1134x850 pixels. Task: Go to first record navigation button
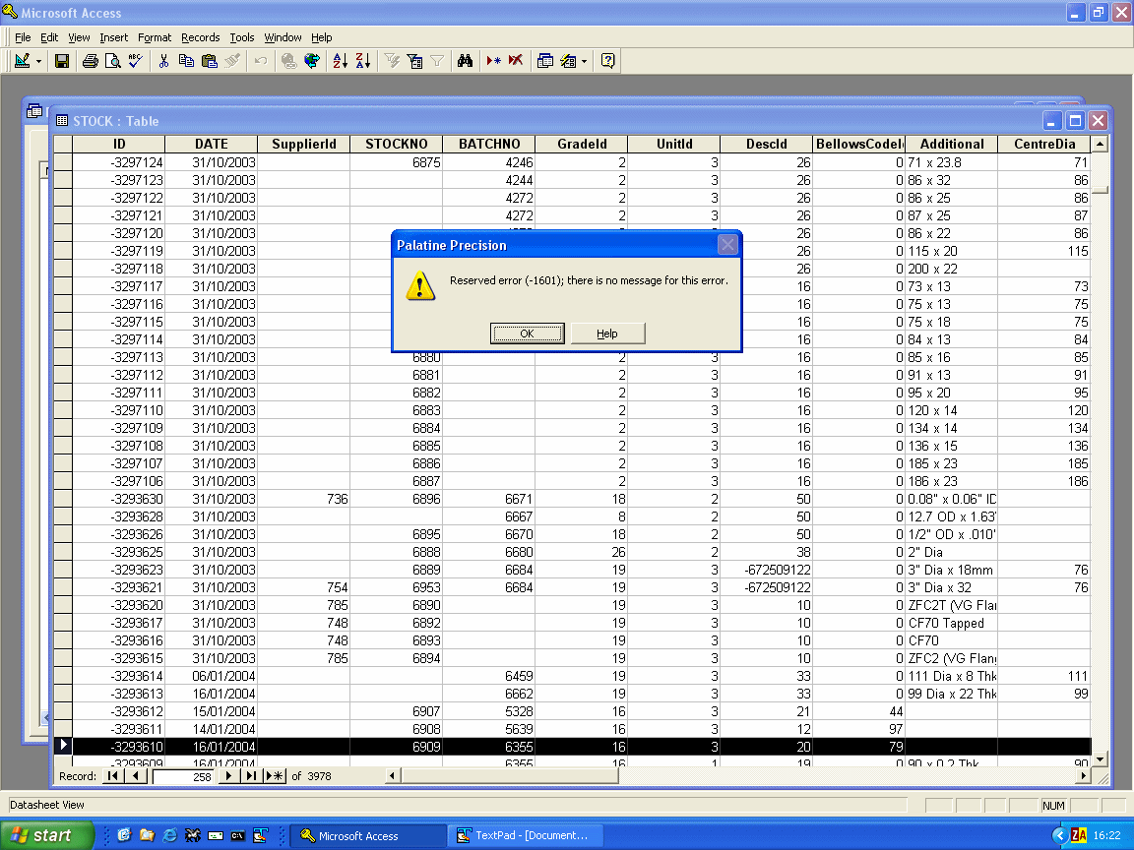(x=113, y=776)
